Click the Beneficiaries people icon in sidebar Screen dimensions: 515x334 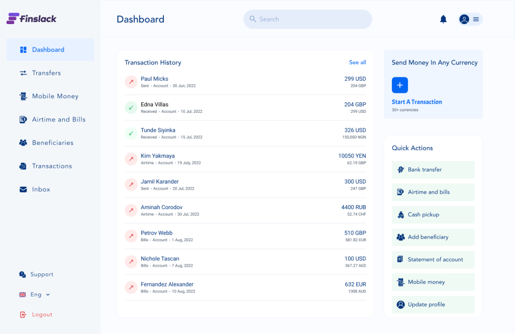coord(23,143)
